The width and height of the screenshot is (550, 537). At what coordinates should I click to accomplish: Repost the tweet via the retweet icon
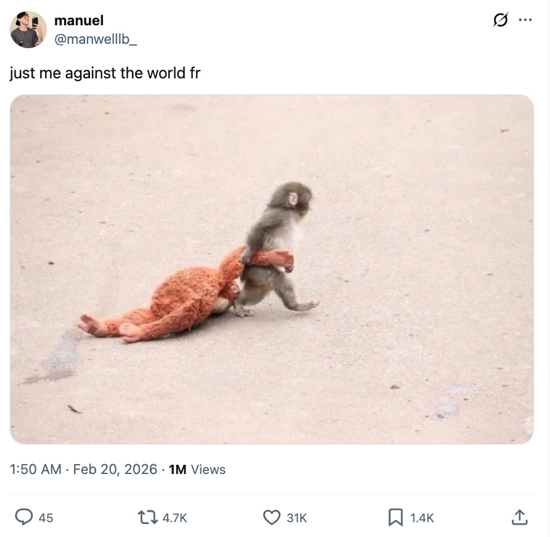[x=147, y=518]
